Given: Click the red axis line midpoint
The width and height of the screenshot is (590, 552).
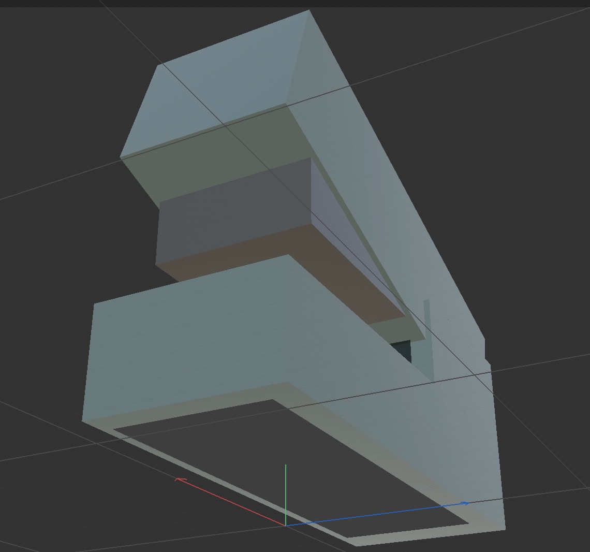Looking at the screenshot, I should tap(231, 502).
